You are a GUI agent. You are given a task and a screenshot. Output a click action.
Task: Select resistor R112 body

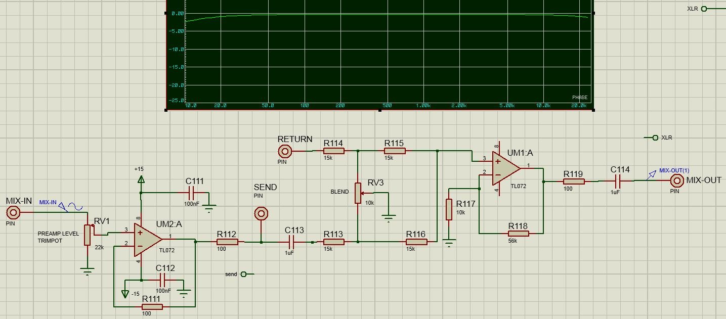coord(227,242)
